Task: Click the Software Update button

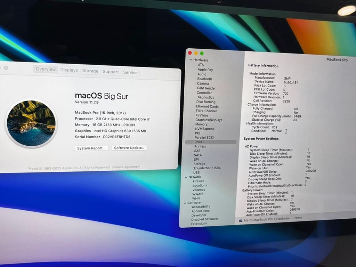Action: (129, 148)
